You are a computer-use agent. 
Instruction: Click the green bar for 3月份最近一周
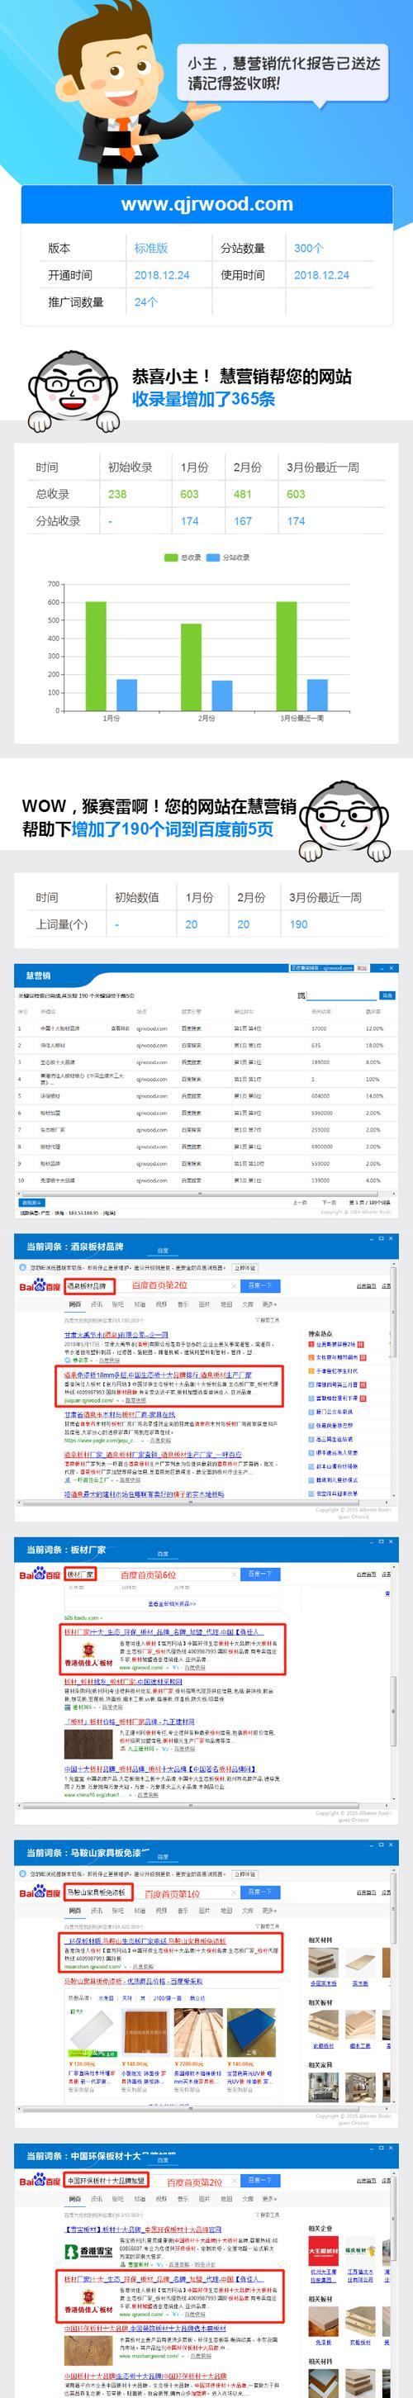[287, 656]
